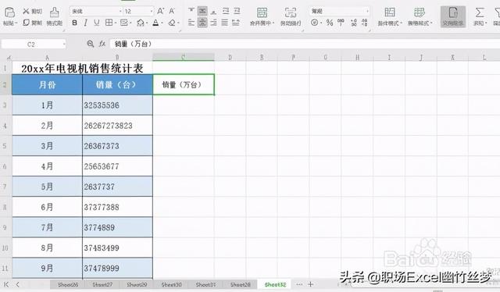Apply the fill color bucket
The width and height of the screenshot is (500, 292).
pos(140,23)
